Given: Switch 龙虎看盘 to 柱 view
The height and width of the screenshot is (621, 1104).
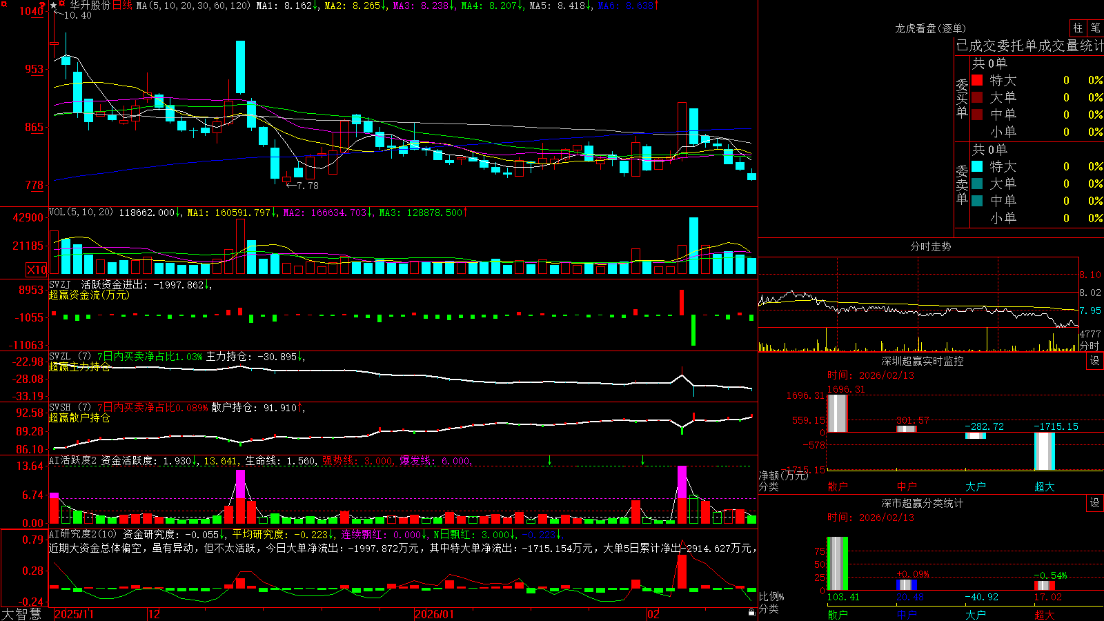Looking at the screenshot, I should 1078,28.
